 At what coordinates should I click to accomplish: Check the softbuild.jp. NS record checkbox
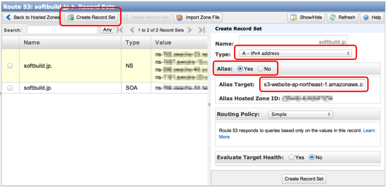coord(10,66)
